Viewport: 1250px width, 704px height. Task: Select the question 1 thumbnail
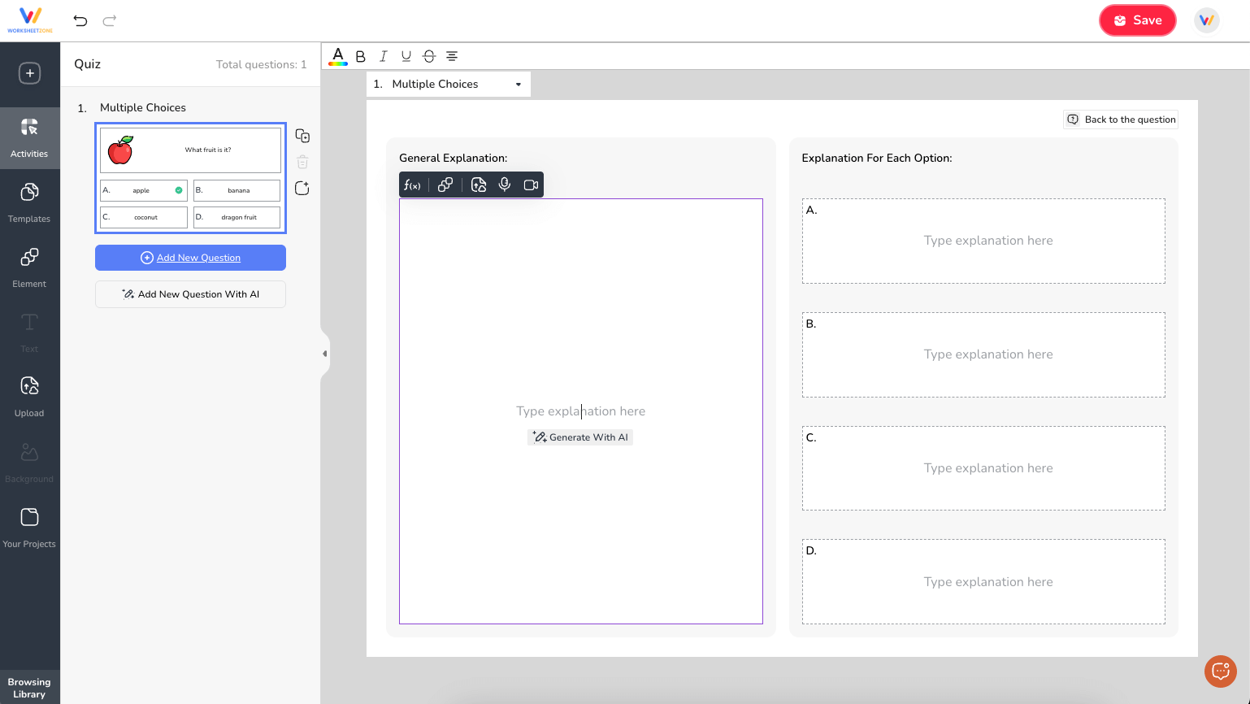tap(191, 178)
